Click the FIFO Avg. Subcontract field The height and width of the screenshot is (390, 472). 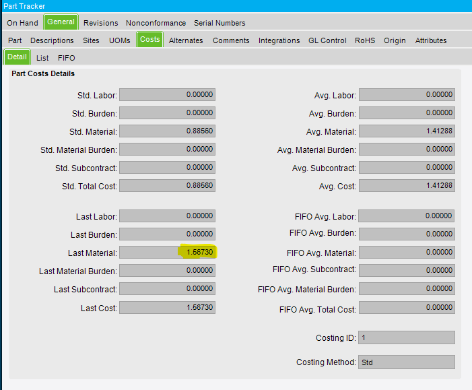coord(407,270)
